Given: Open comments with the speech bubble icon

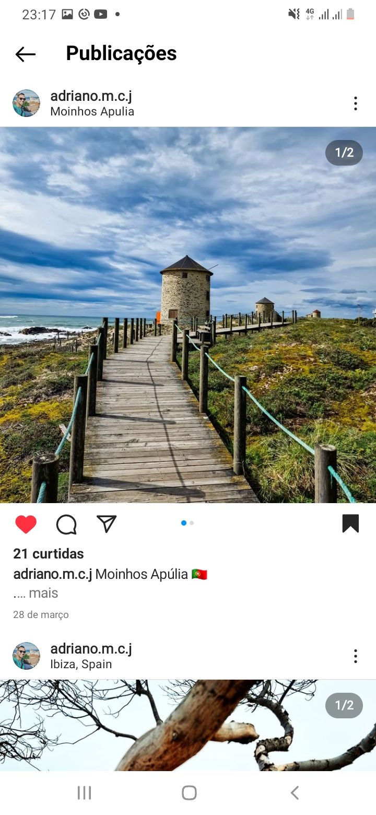Looking at the screenshot, I should [x=66, y=524].
